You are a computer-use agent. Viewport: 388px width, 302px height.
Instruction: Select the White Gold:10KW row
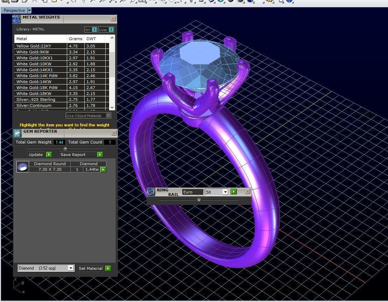click(x=62, y=64)
